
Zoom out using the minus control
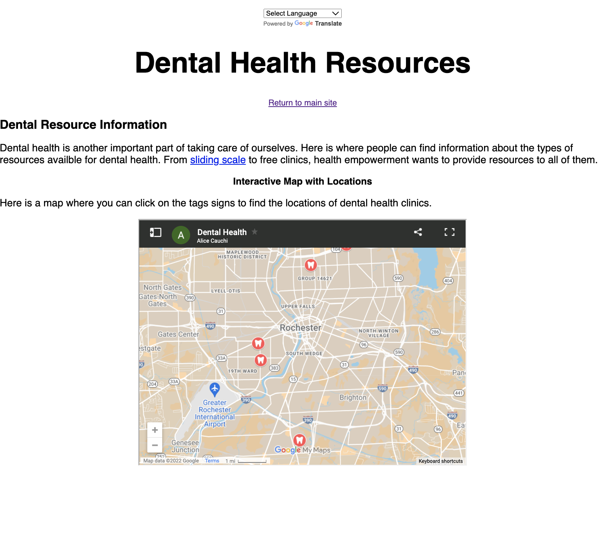pos(155,445)
